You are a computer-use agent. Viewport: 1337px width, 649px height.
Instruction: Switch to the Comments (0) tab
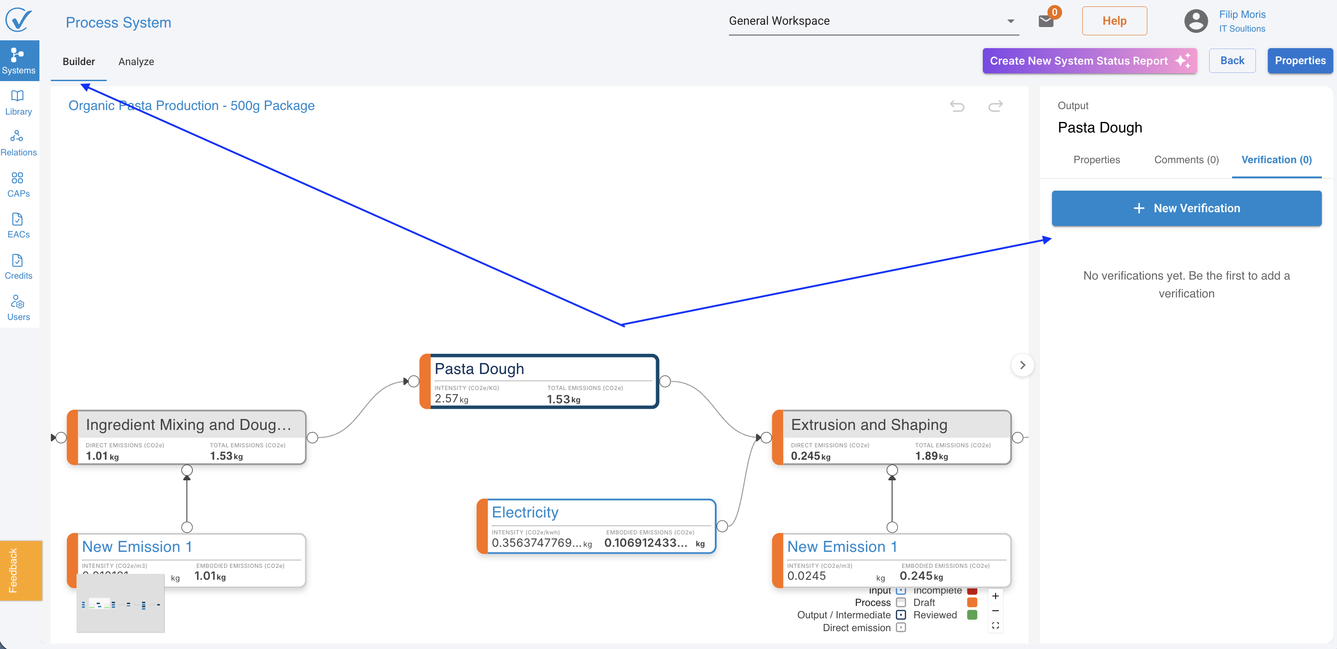pyautogui.click(x=1186, y=159)
